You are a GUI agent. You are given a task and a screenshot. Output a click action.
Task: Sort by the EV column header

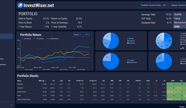[54, 81]
